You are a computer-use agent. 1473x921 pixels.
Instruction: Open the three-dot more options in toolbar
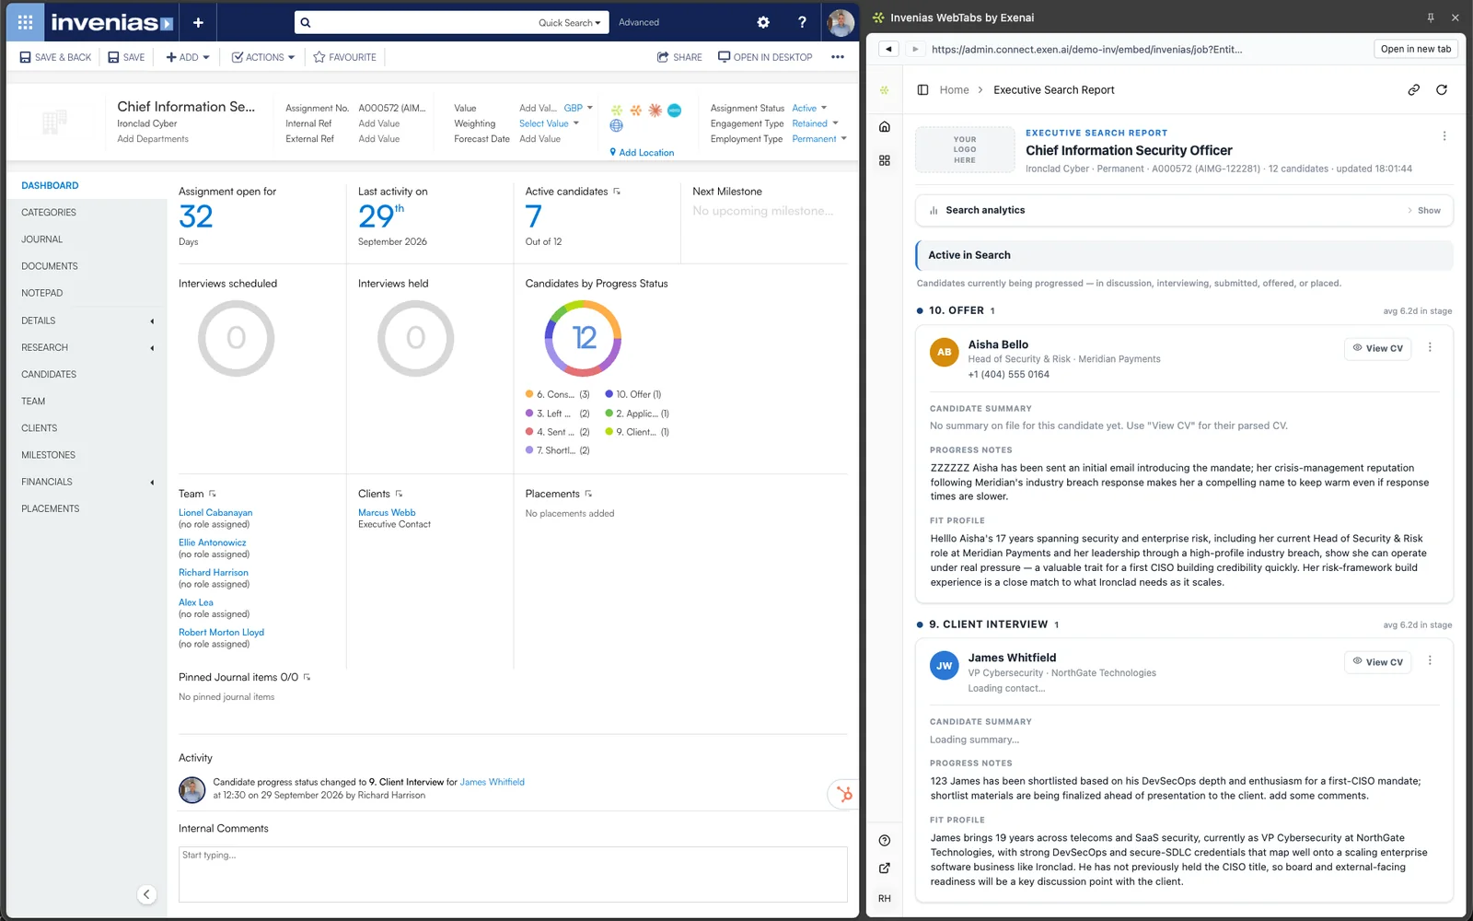point(838,57)
